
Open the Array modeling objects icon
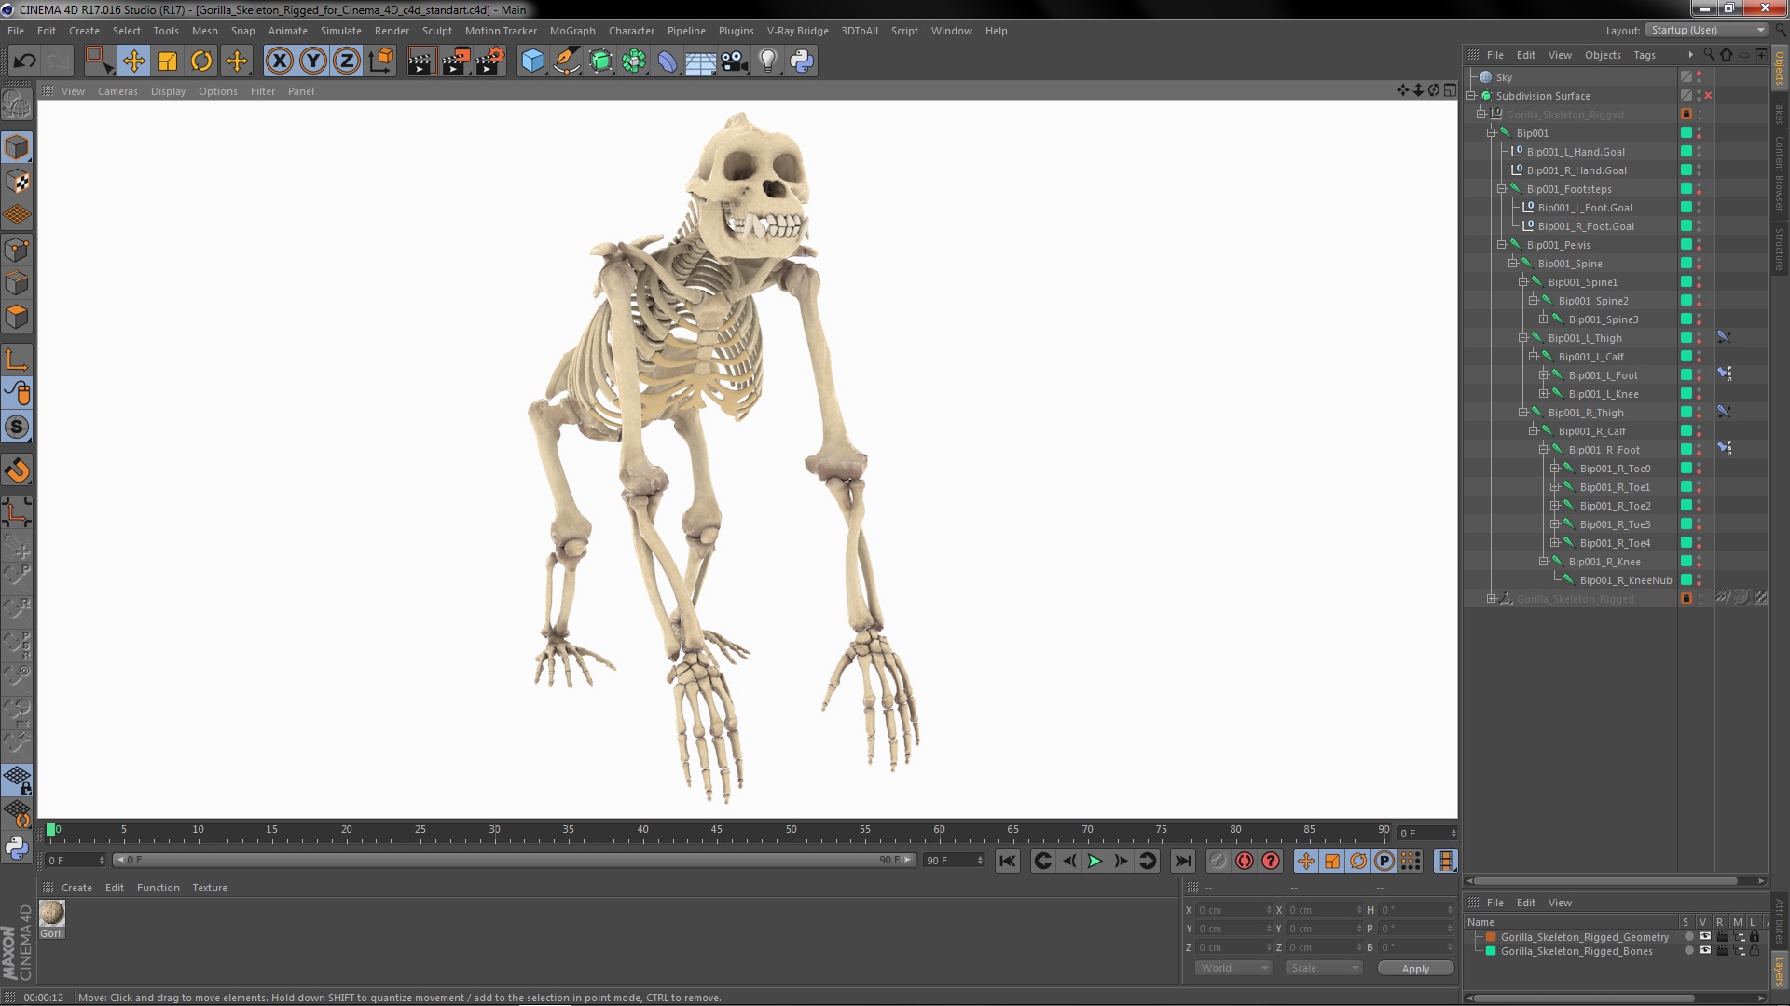click(634, 61)
